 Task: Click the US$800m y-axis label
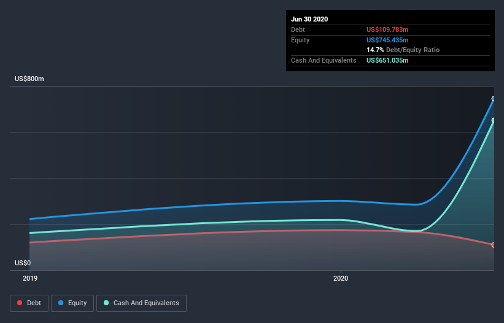point(29,79)
